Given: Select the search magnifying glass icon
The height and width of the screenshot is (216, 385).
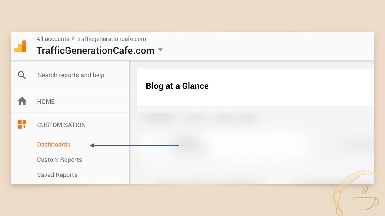Looking at the screenshot, I should pyautogui.click(x=21, y=75).
